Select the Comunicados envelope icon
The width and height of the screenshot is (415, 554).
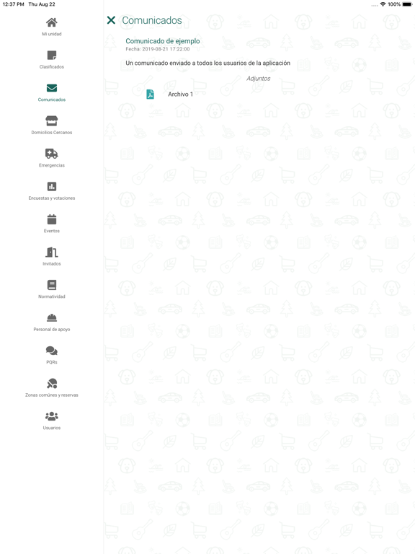point(52,88)
